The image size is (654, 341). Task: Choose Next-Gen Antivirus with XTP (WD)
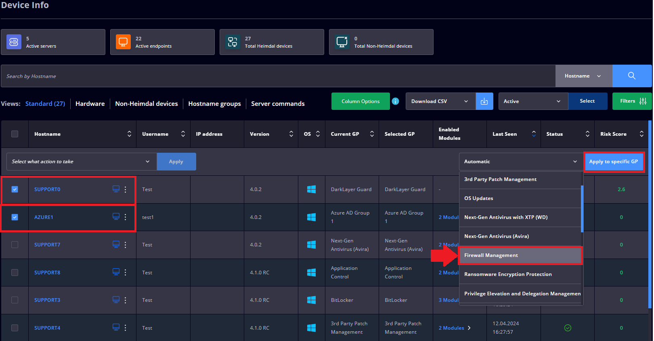(520, 217)
